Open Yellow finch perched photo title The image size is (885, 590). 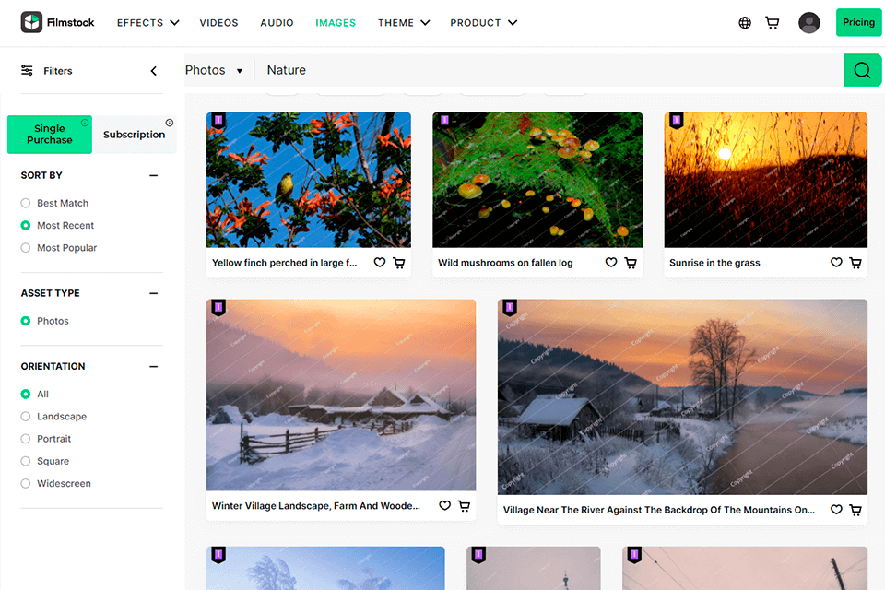click(285, 263)
